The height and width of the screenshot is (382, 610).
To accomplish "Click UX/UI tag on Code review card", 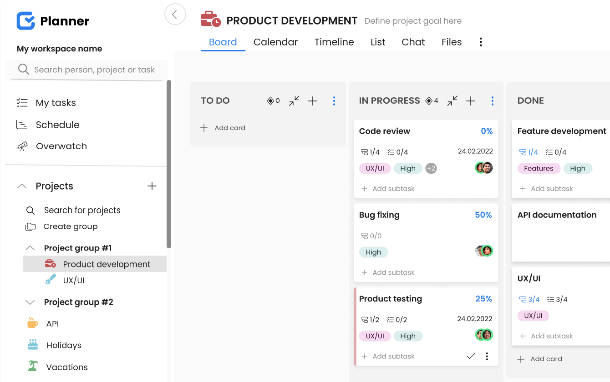I will click(375, 168).
